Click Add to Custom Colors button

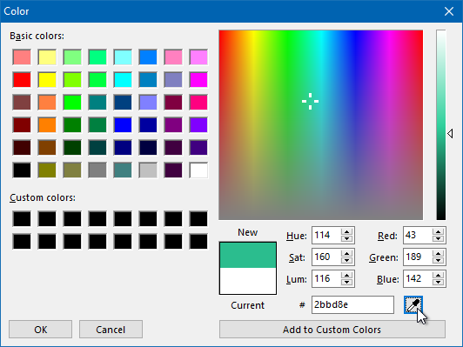pos(332,330)
